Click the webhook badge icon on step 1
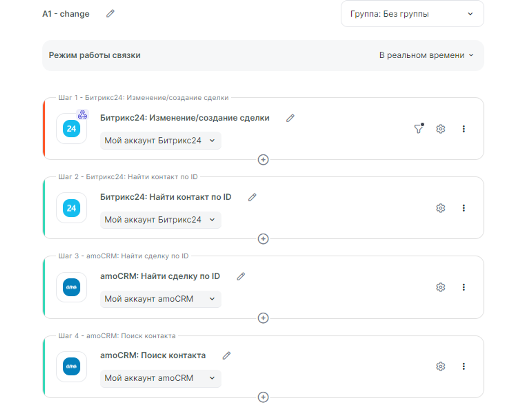The height and width of the screenshot is (406, 524). click(83, 115)
